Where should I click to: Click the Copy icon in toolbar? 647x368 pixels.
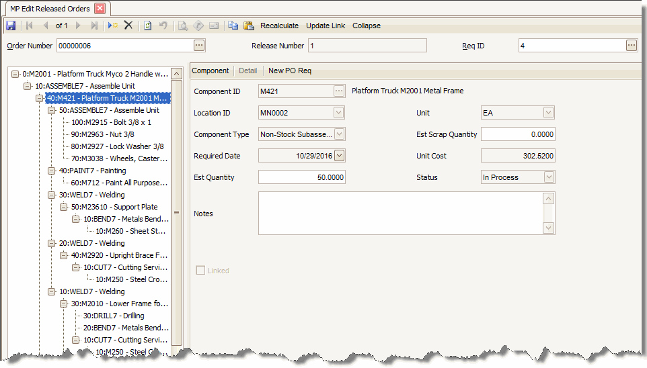233,26
